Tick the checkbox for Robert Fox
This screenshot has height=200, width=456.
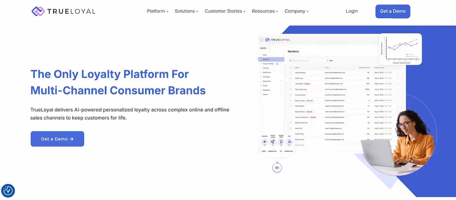coord(291,128)
